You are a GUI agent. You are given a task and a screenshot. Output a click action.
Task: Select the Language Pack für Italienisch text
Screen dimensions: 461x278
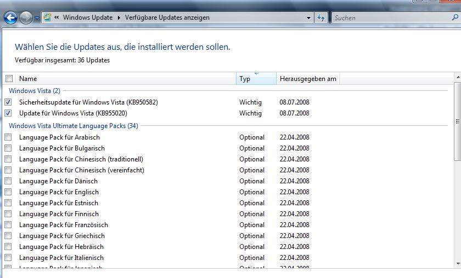pyautogui.click(x=61, y=258)
